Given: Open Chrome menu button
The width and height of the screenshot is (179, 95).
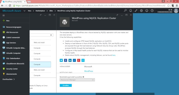Looking at the screenshot, I should [x=177, y=5].
